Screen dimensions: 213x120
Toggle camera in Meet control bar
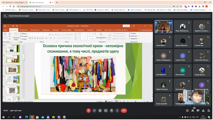[x=94, y=110]
